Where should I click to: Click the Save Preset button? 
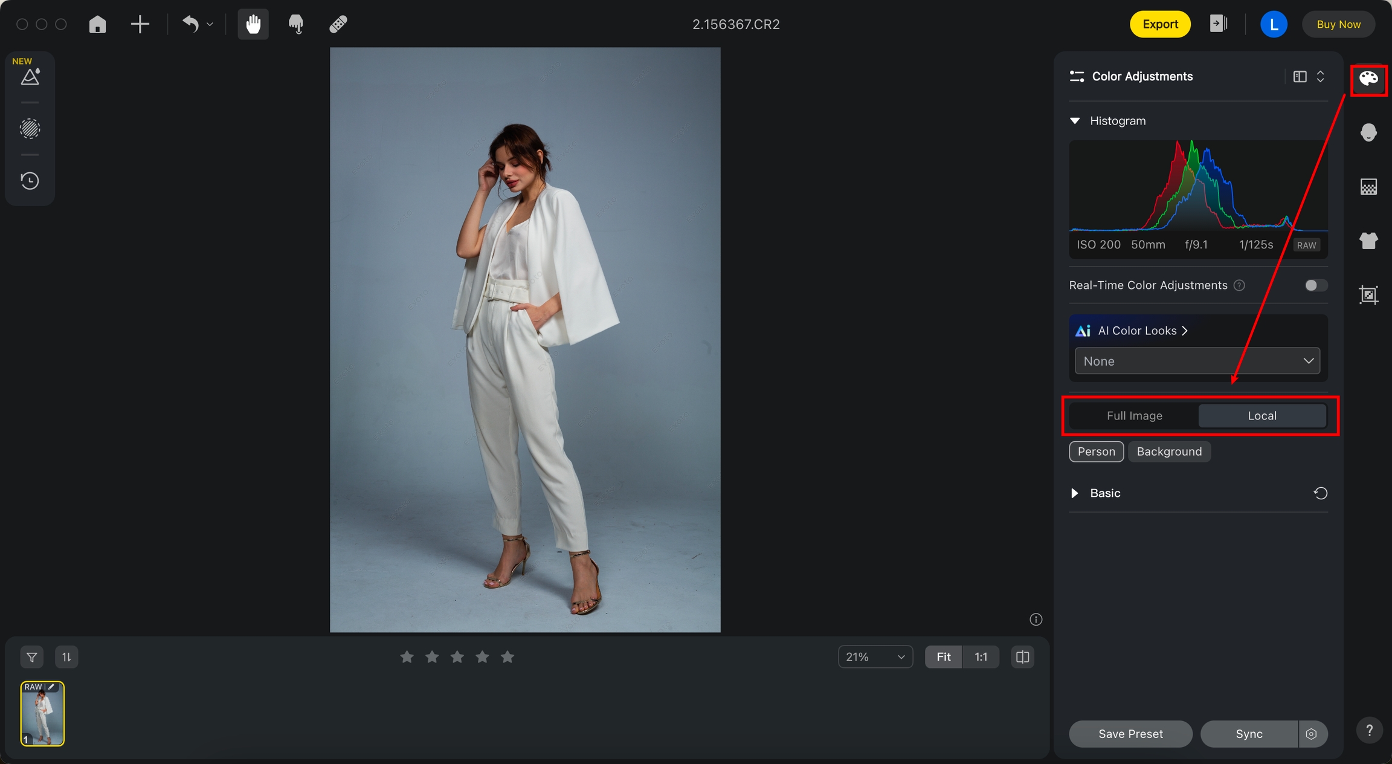[x=1130, y=734]
